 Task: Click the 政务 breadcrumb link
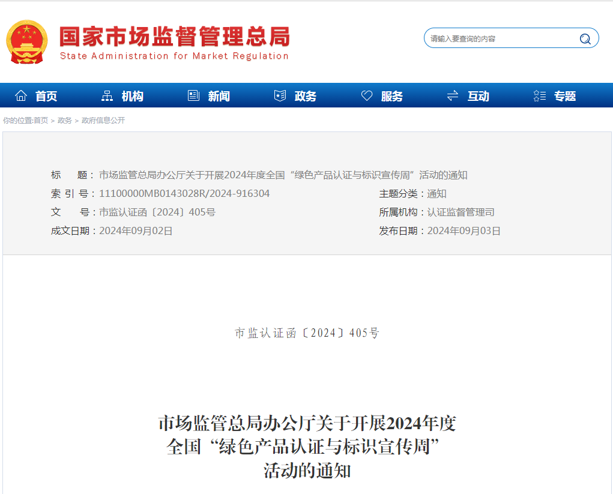click(64, 121)
